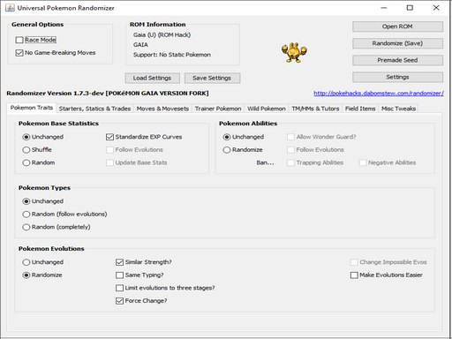
Task: Click the Randomizer Version 1.7.3-dev label
Action: coord(108,94)
